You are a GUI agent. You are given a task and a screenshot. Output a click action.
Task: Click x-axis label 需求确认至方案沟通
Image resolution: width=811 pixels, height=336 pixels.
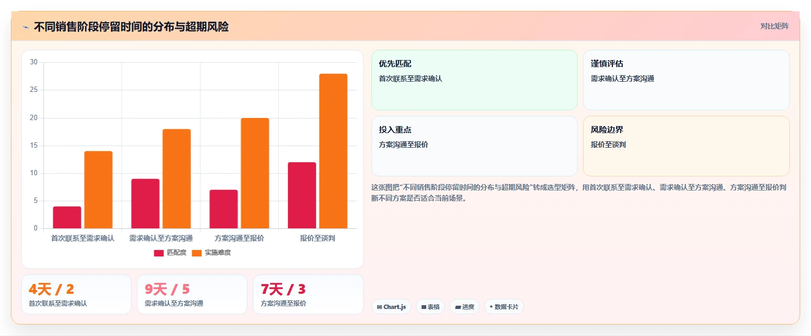(x=161, y=238)
